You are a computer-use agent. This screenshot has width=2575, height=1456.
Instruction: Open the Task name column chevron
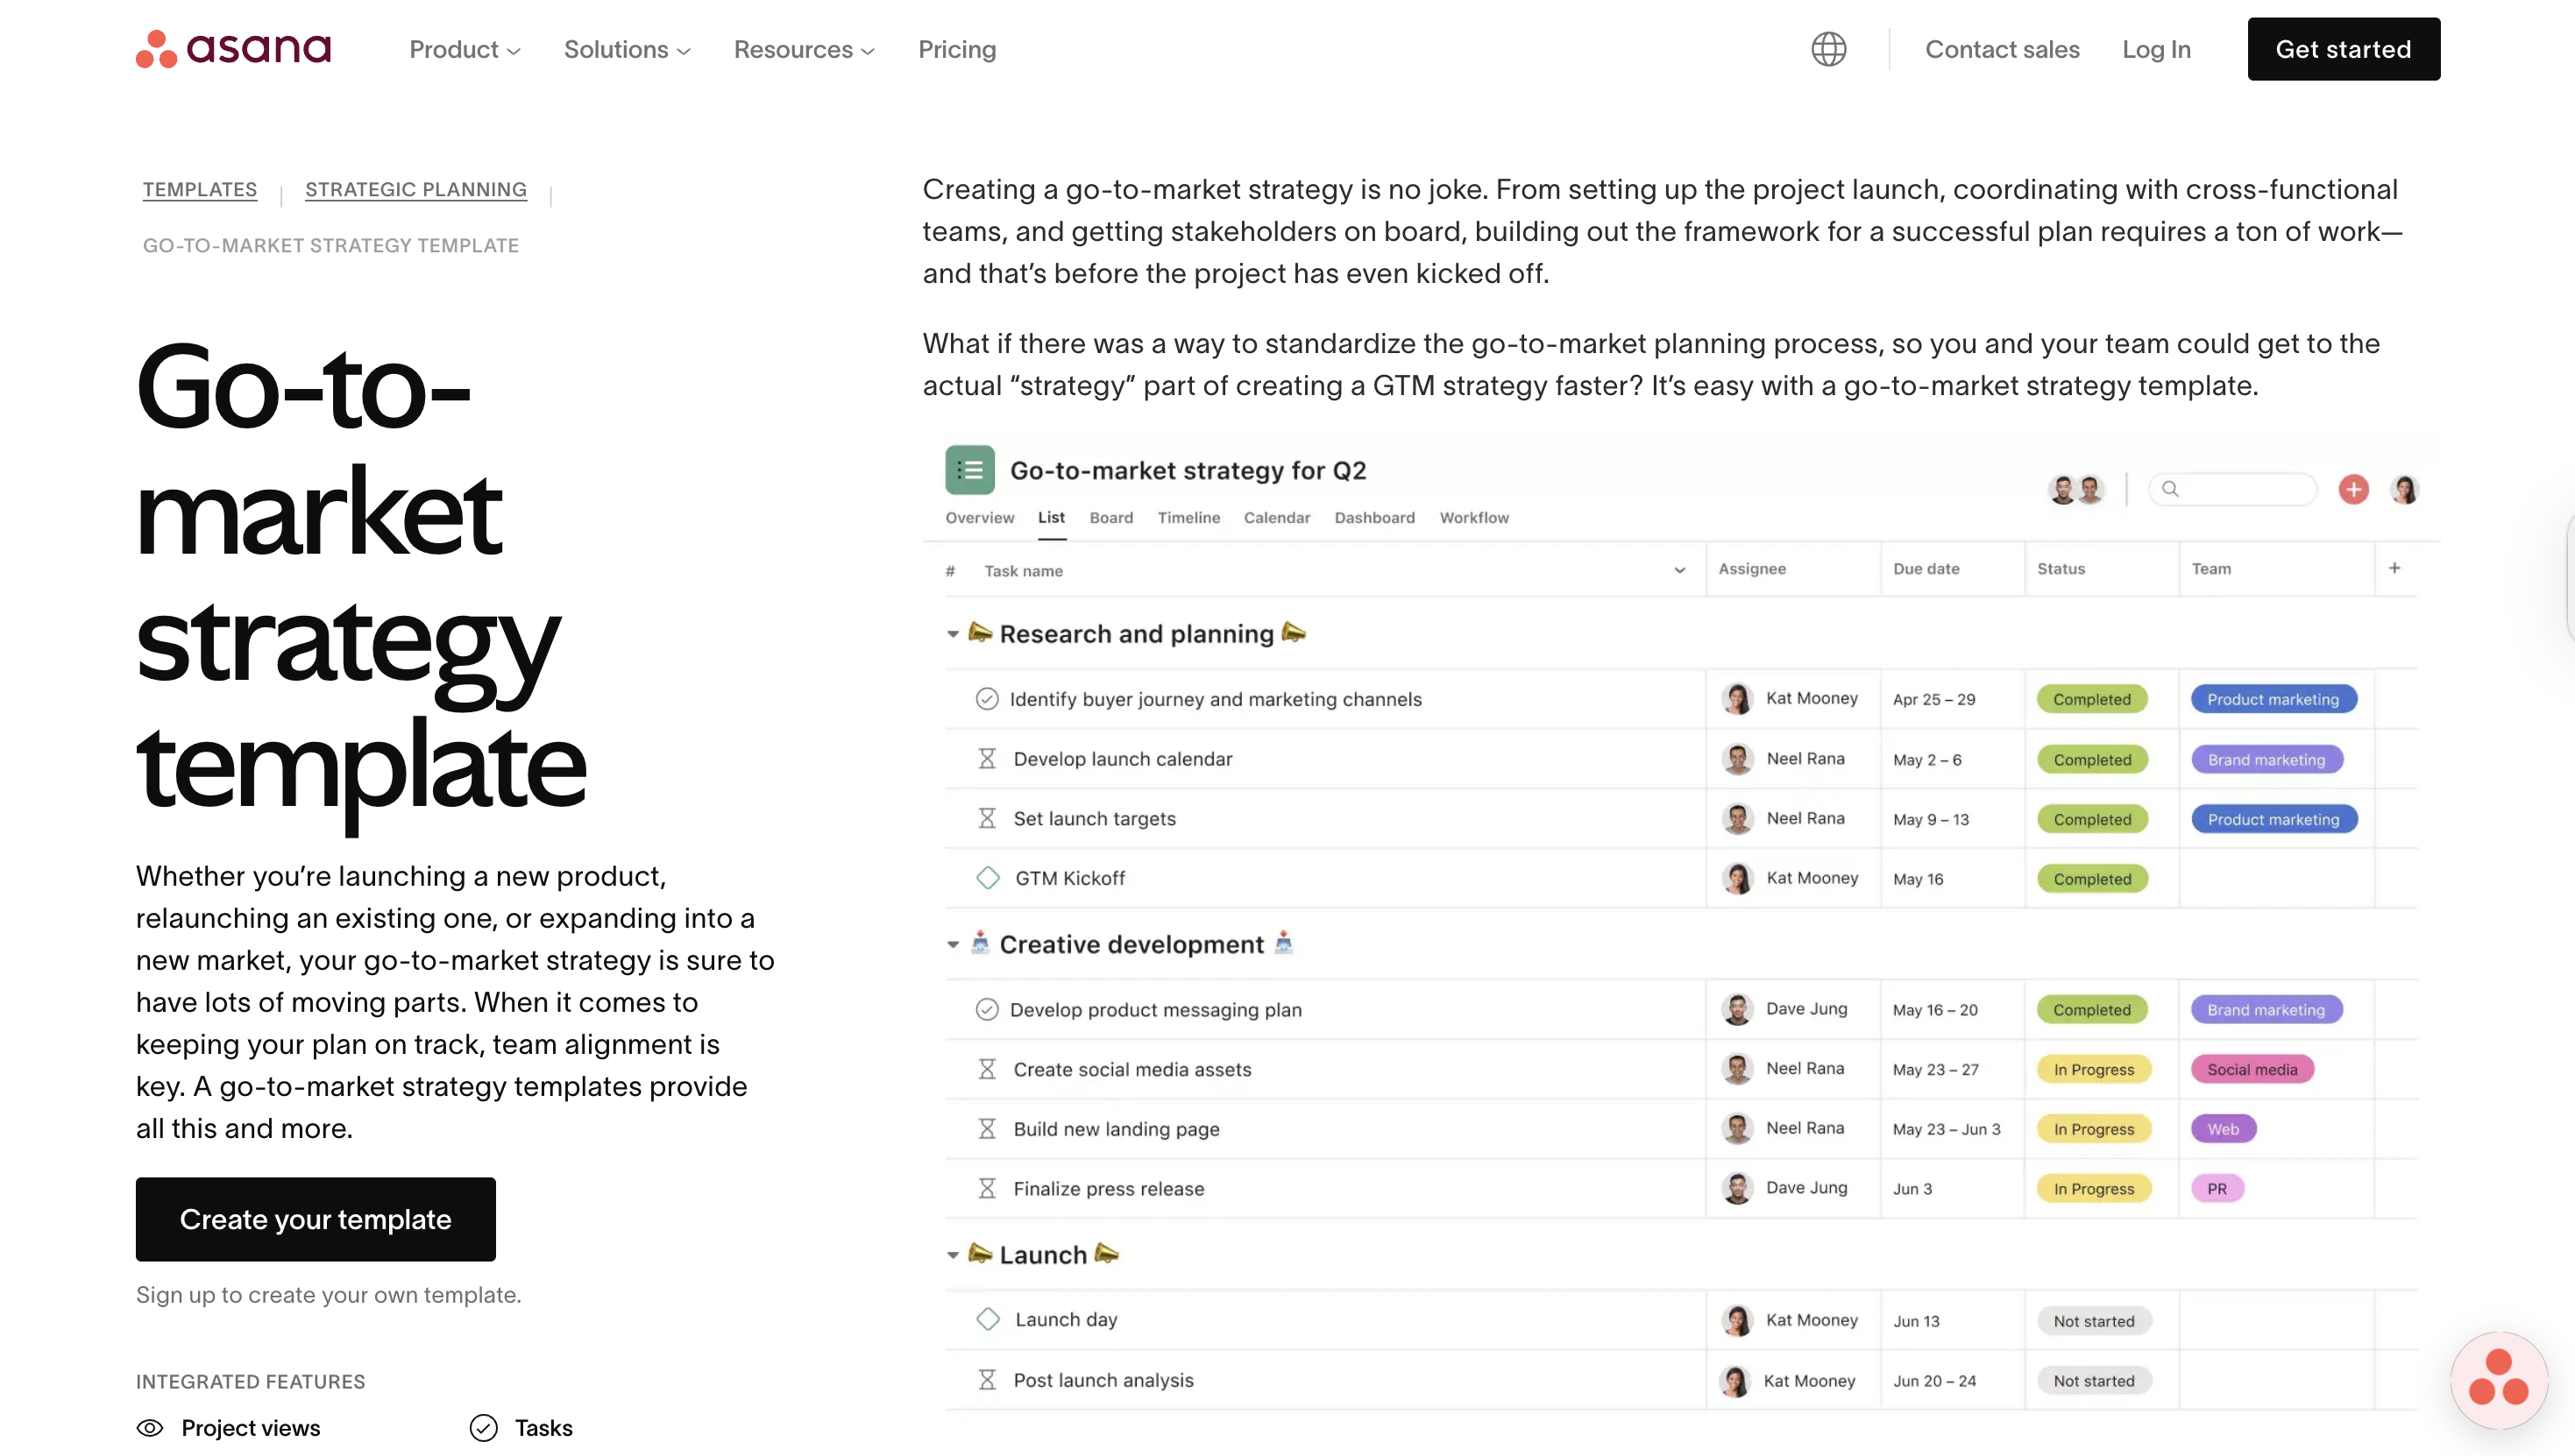(1679, 570)
